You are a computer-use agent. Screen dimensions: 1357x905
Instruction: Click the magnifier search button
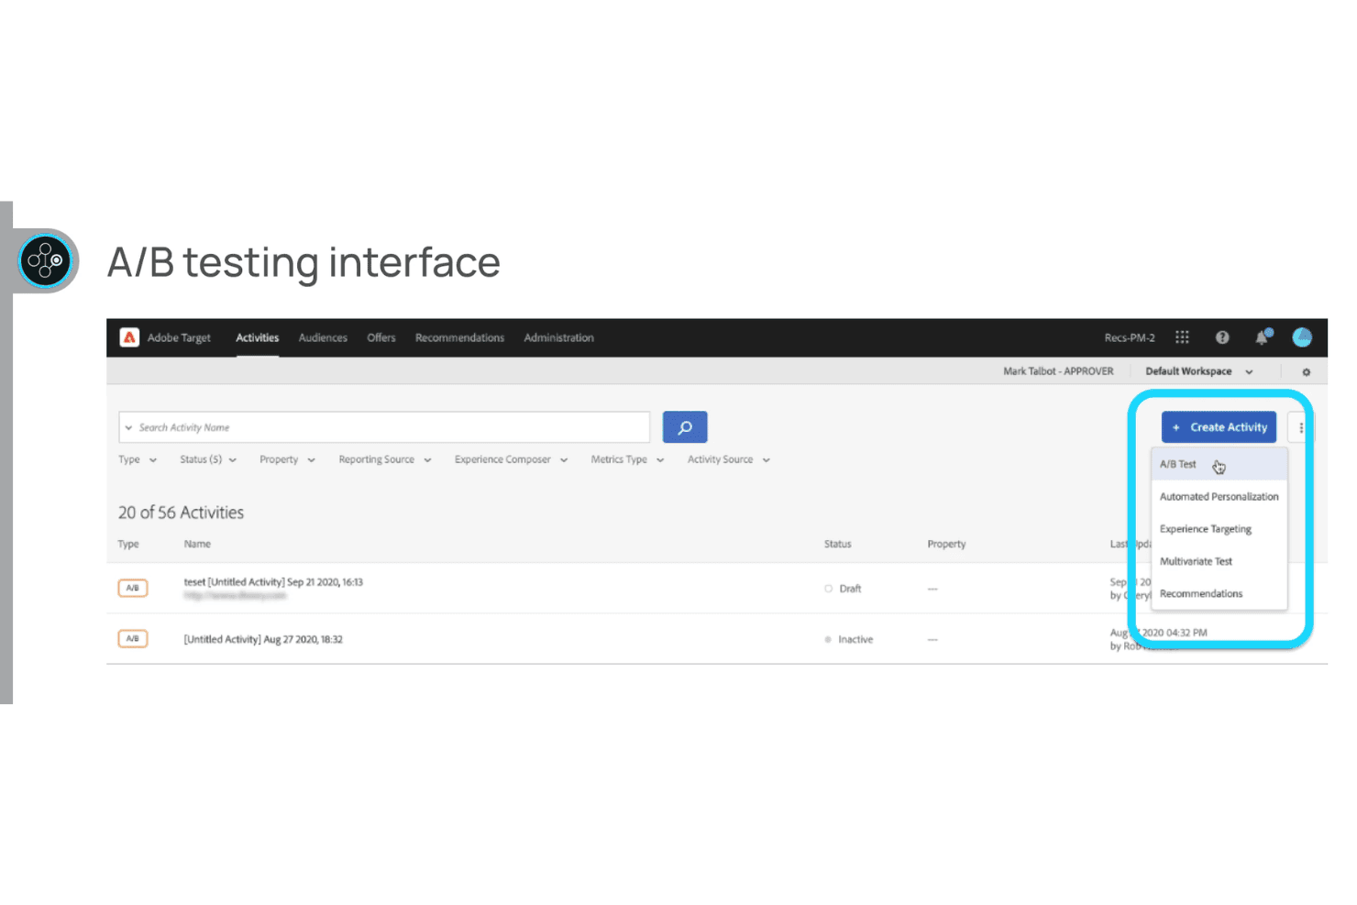point(685,427)
